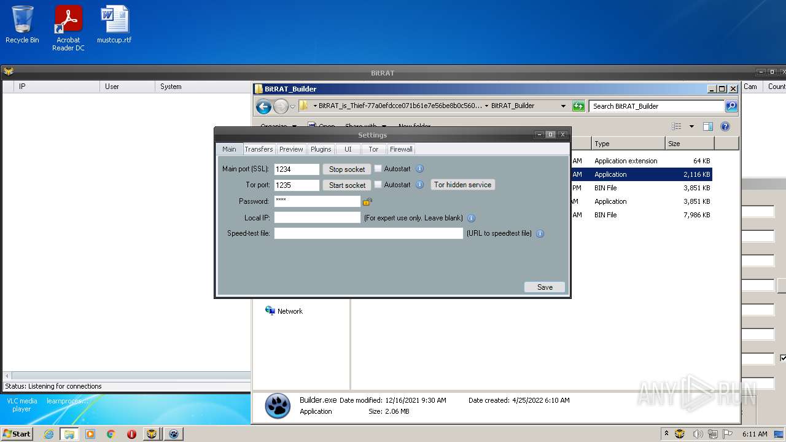The image size is (786, 442).
Task: Click the Builder.exe paw icon in details pane
Action: pyautogui.click(x=278, y=406)
